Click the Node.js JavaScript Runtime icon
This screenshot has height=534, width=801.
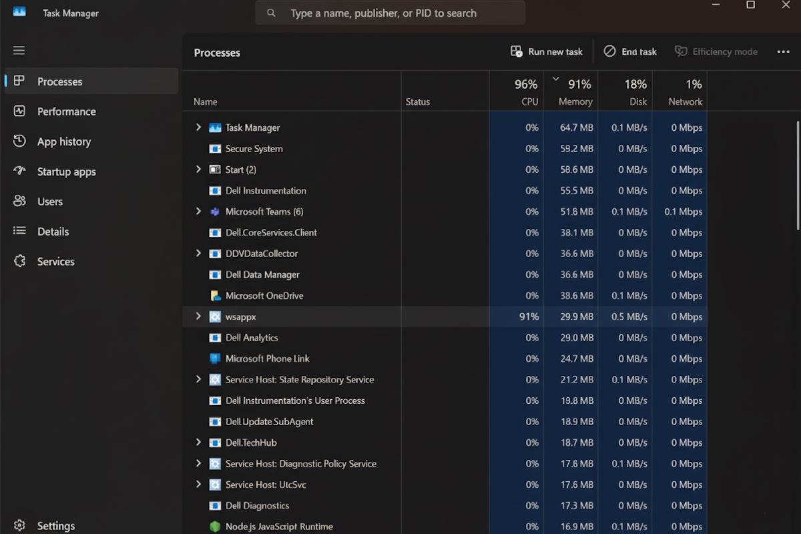point(215,527)
